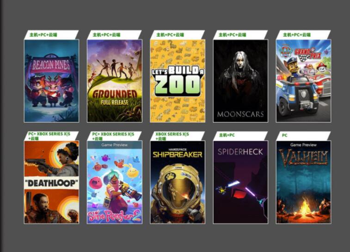
Task: Click the Valheim game cover
Action: coord(304,182)
